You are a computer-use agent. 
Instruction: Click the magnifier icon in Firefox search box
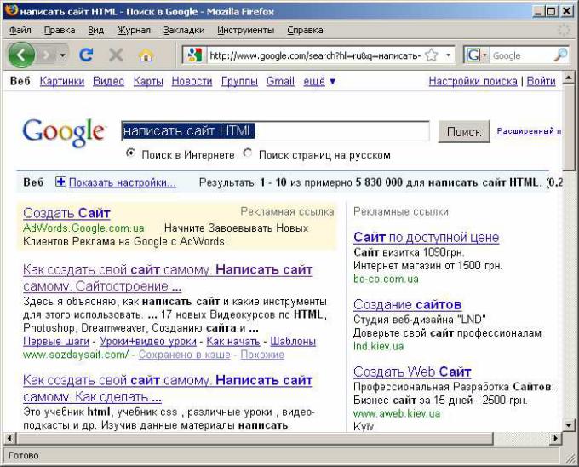pos(560,55)
